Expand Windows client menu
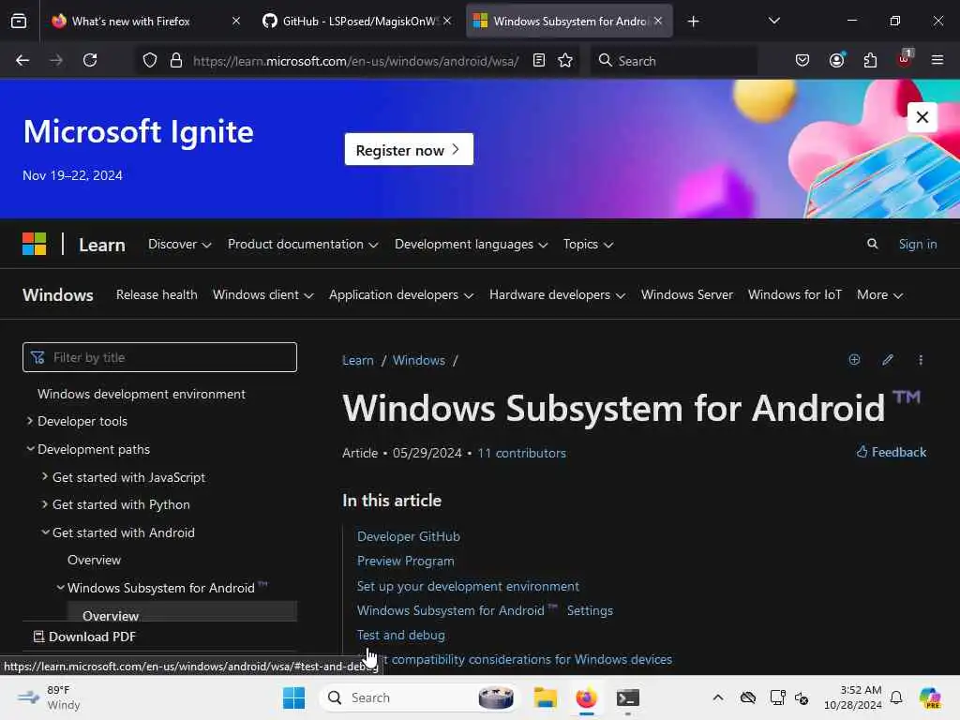The image size is (960, 720). [263, 295]
